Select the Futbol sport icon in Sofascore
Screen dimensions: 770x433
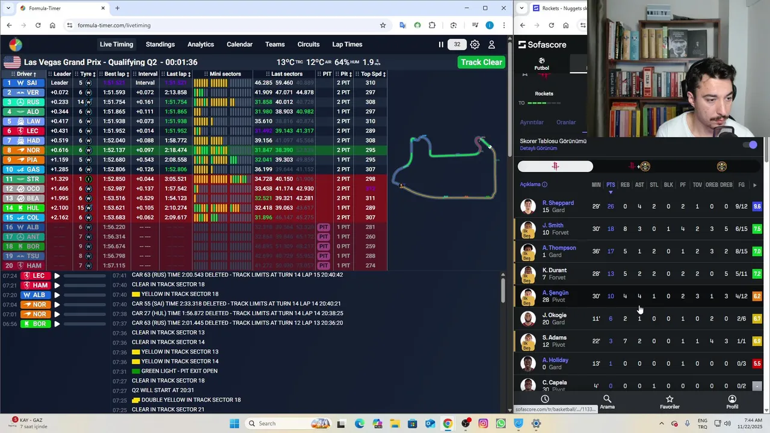[541, 64]
